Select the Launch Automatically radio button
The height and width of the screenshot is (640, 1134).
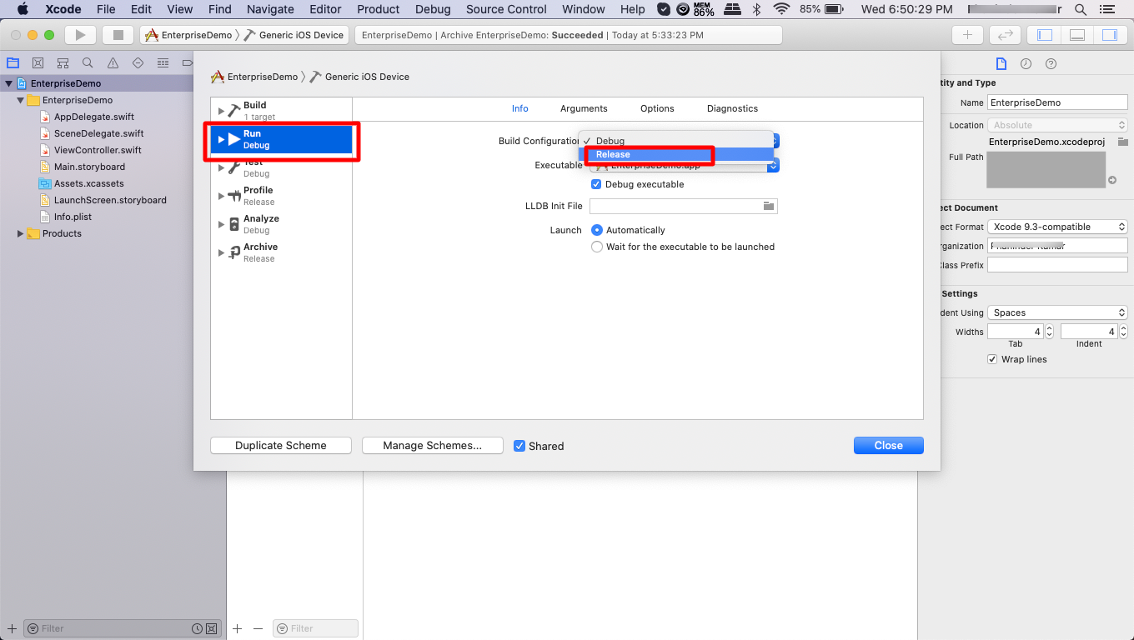click(x=597, y=230)
